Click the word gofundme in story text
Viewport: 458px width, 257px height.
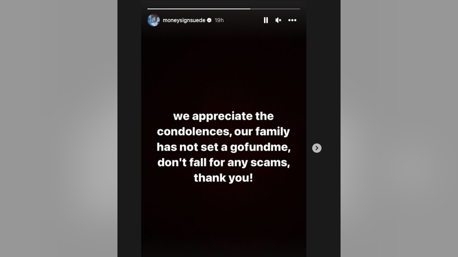pos(260,147)
